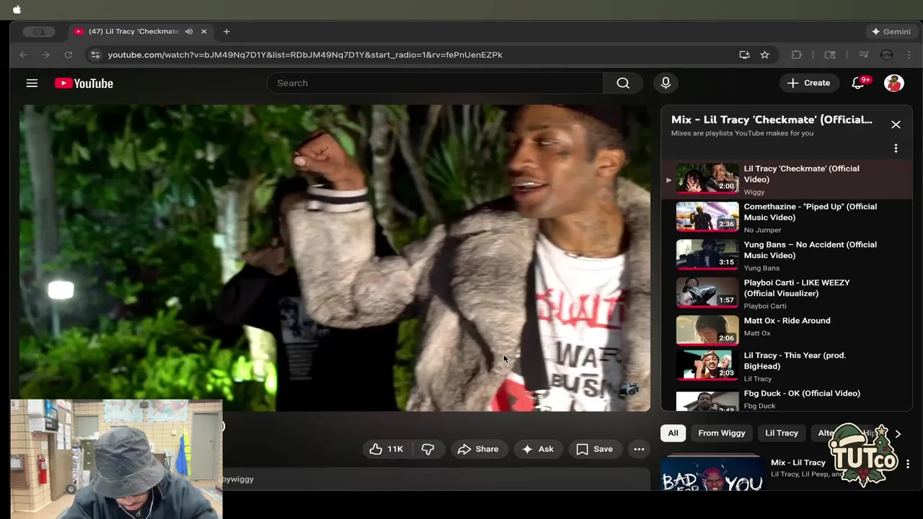Click Playboi Carti LIKE WEEZY thumbnail
Image resolution: width=923 pixels, height=519 pixels.
[707, 293]
